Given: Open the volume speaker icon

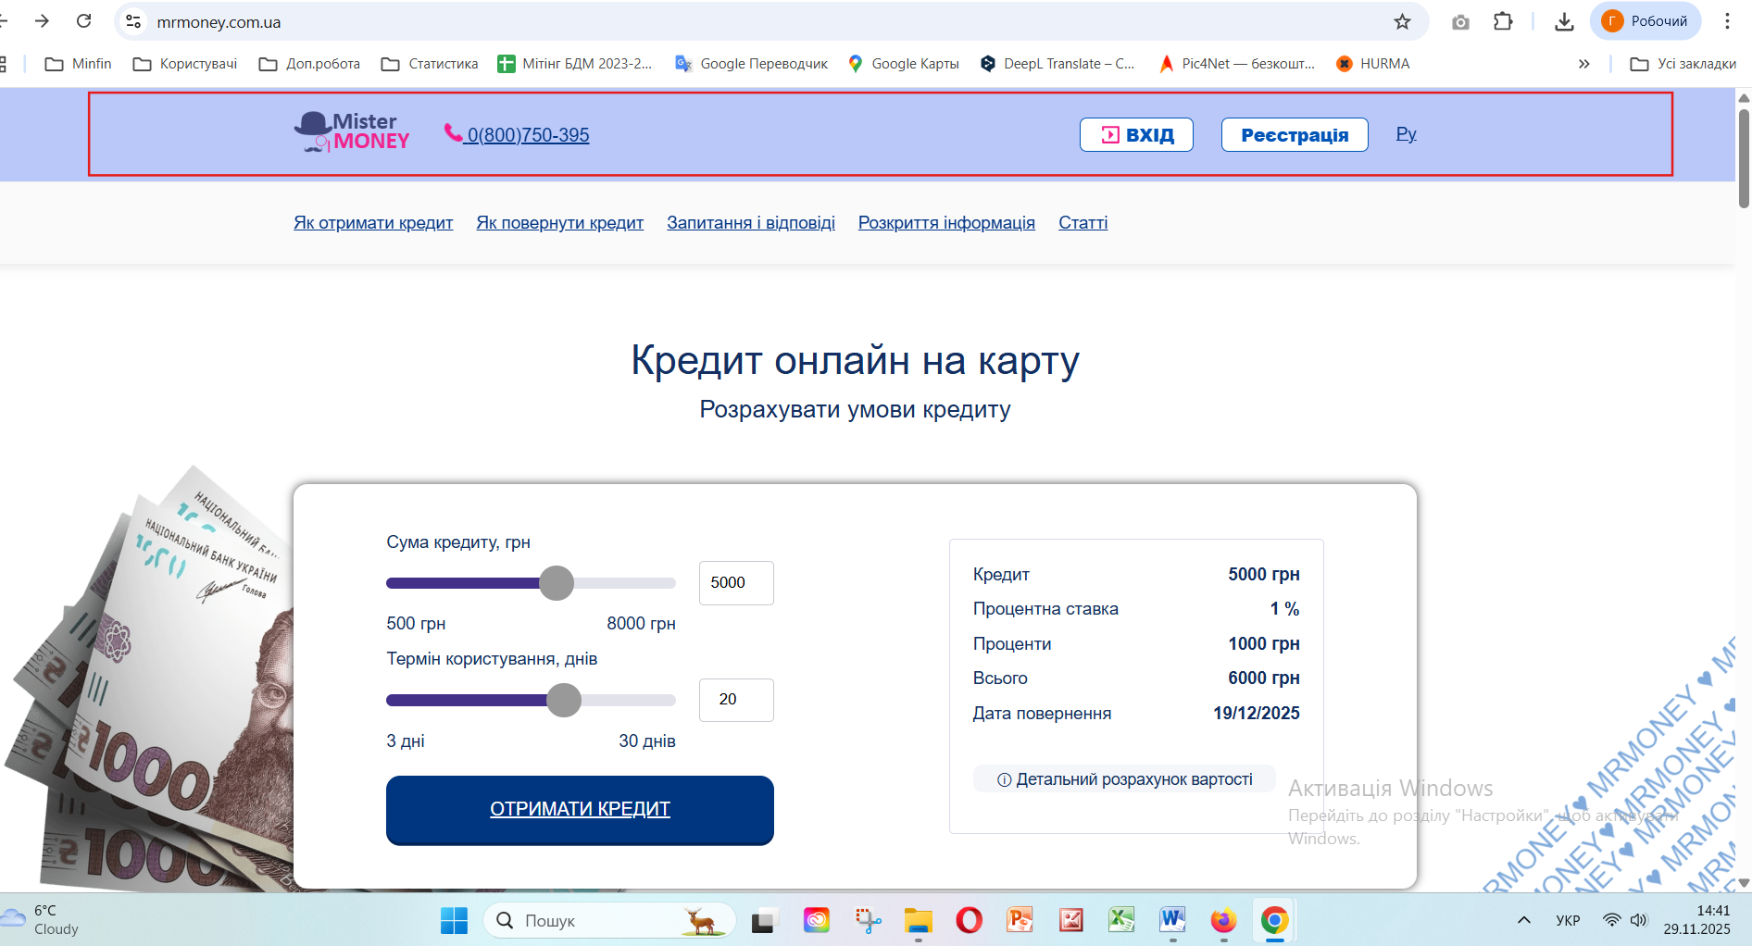Looking at the screenshot, I should coord(1639,920).
